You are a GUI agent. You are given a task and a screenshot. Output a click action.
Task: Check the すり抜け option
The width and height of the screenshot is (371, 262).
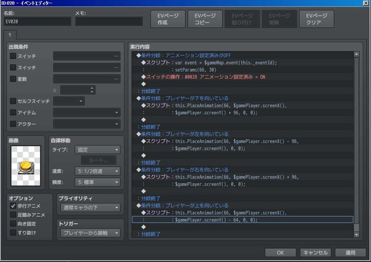(x=13, y=232)
